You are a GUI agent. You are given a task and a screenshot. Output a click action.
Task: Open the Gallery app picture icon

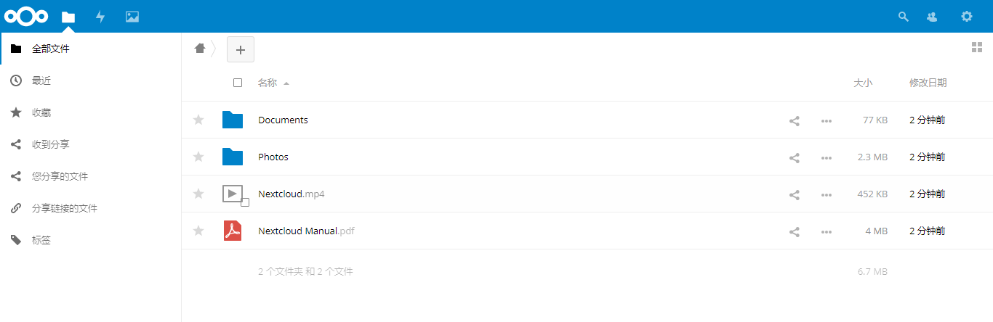[x=132, y=17]
